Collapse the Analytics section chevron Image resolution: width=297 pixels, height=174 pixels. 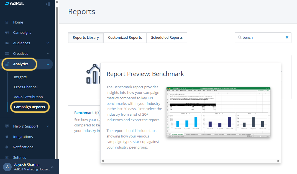tap(48, 64)
